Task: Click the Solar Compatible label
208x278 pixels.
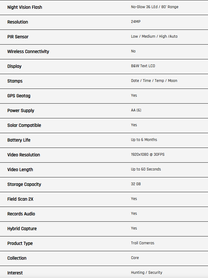Action: point(24,125)
